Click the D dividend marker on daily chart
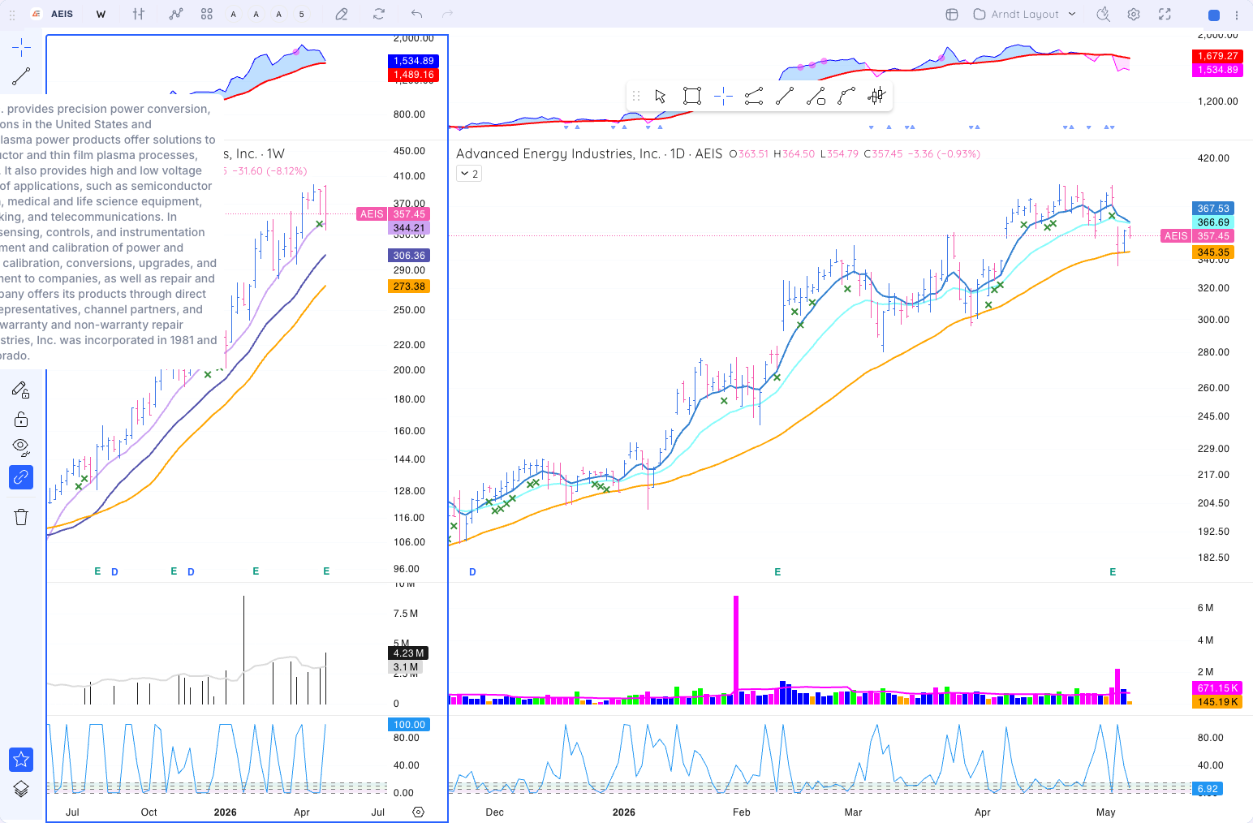Viewport: 1253px width, 823px height. [472, 572]
